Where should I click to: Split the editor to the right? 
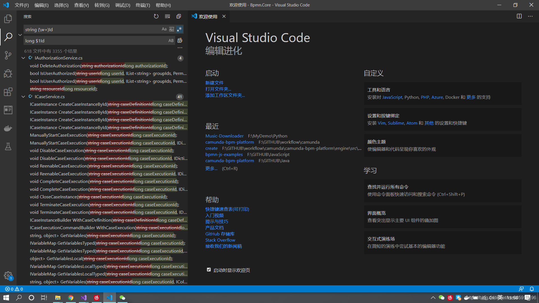point(519,16)
